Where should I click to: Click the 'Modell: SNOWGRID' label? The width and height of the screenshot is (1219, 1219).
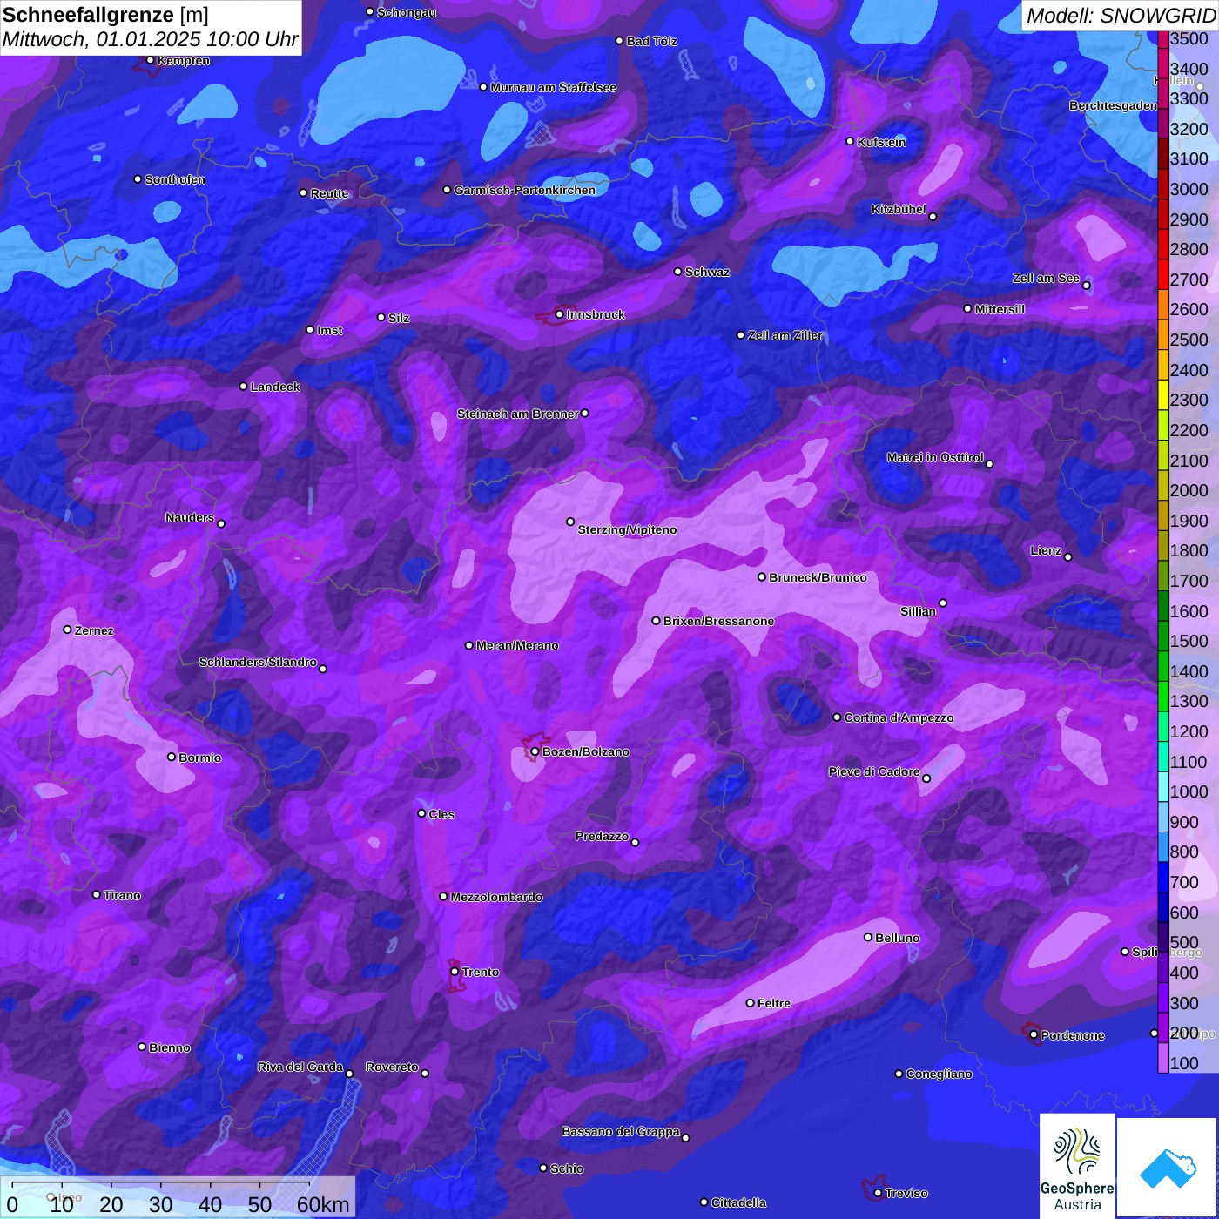pyautogui.click(x=1121, y=16)
